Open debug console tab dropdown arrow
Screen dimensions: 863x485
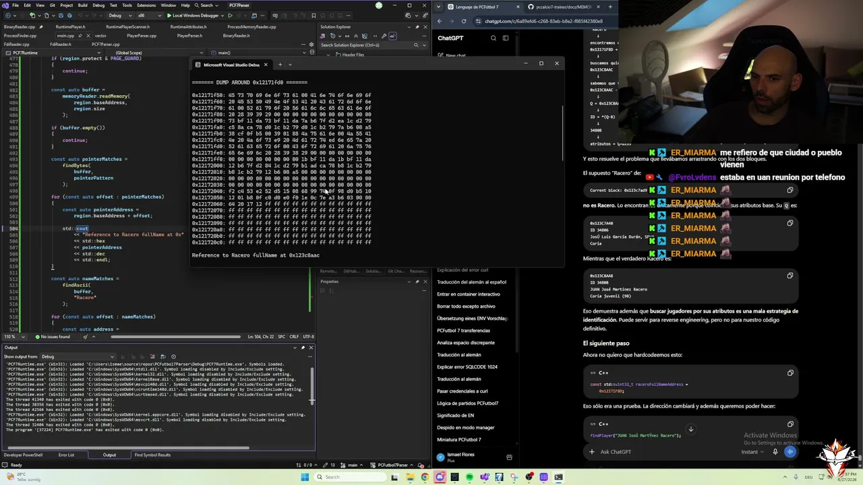click(290, 65)
